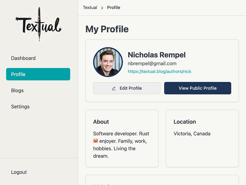Screen dimensions: 246x185
Task: Click the crab emoji in About text
Action: pos(95,141)
